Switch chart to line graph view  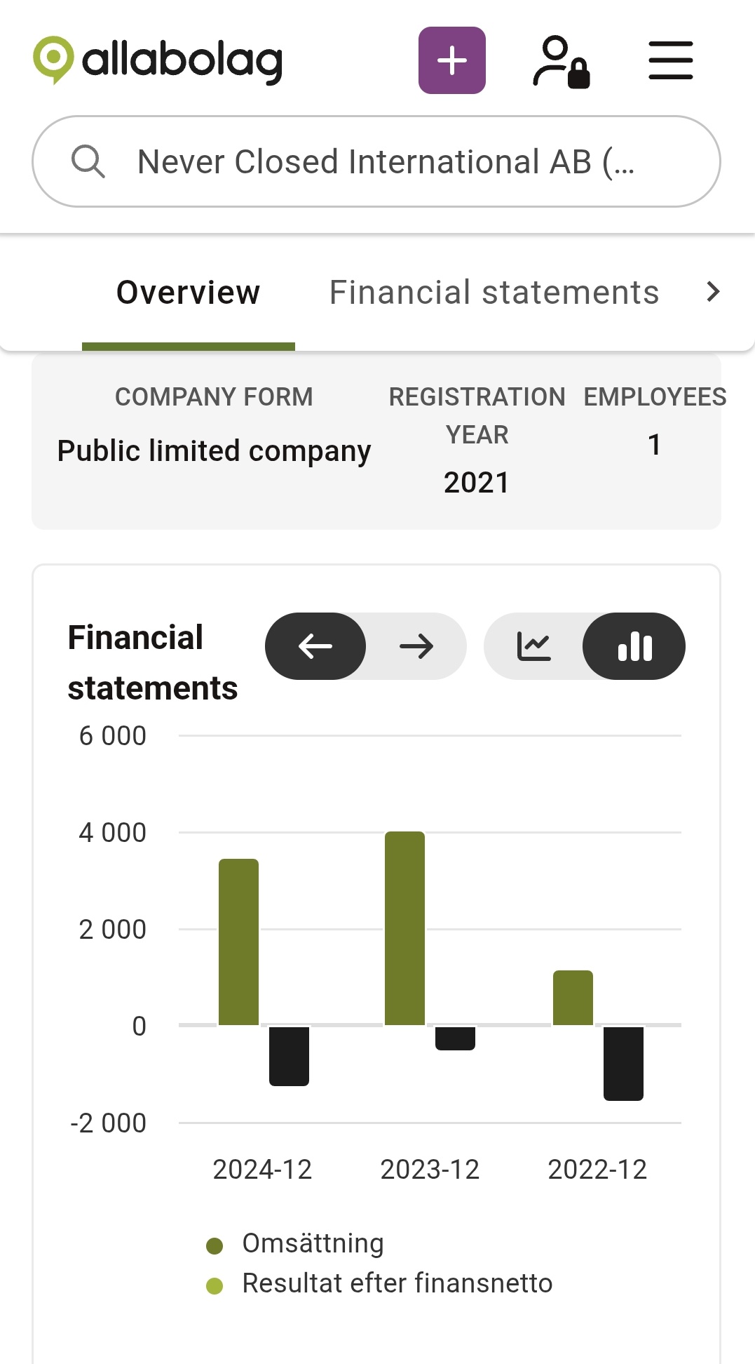coord(534,646)
